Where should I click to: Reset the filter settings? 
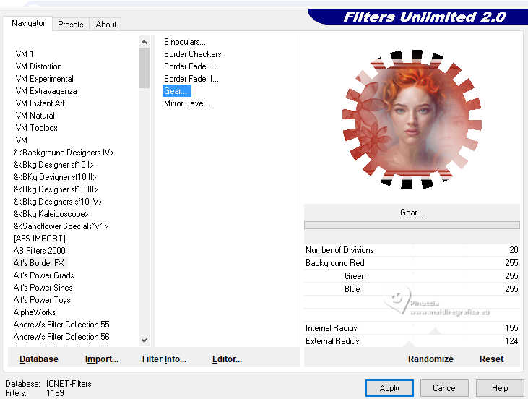(x=491, y=359)
